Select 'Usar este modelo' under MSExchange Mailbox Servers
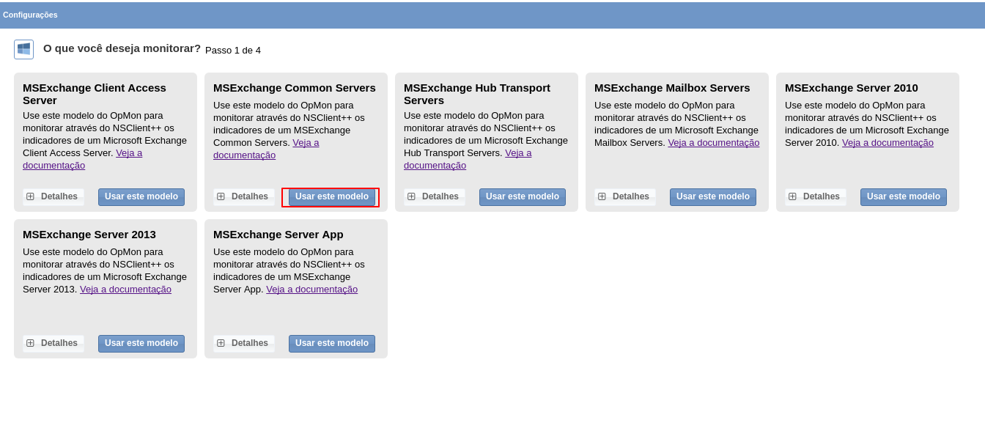 (712, 197)
